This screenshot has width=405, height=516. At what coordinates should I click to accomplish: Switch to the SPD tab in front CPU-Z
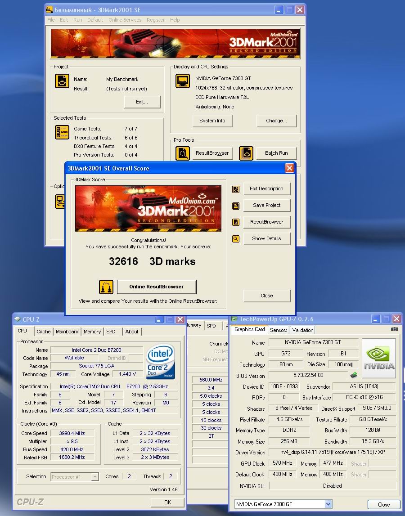[x=111, y=332]
